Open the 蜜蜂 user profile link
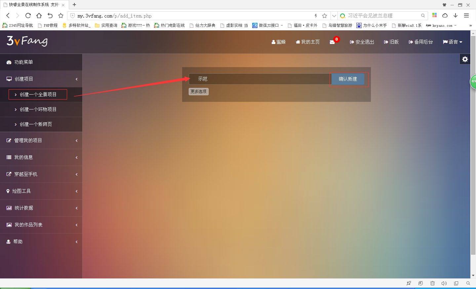Viewport: 476px width, 289px height. (x=279, y=42)
